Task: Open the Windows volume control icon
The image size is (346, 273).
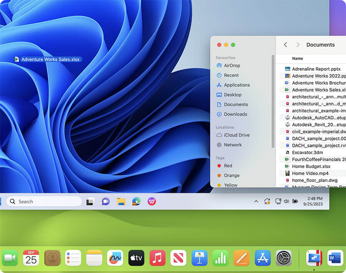Action: (x=286, y=201)
